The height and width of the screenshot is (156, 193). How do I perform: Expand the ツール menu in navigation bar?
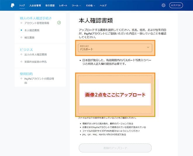(x=76, y=6)
